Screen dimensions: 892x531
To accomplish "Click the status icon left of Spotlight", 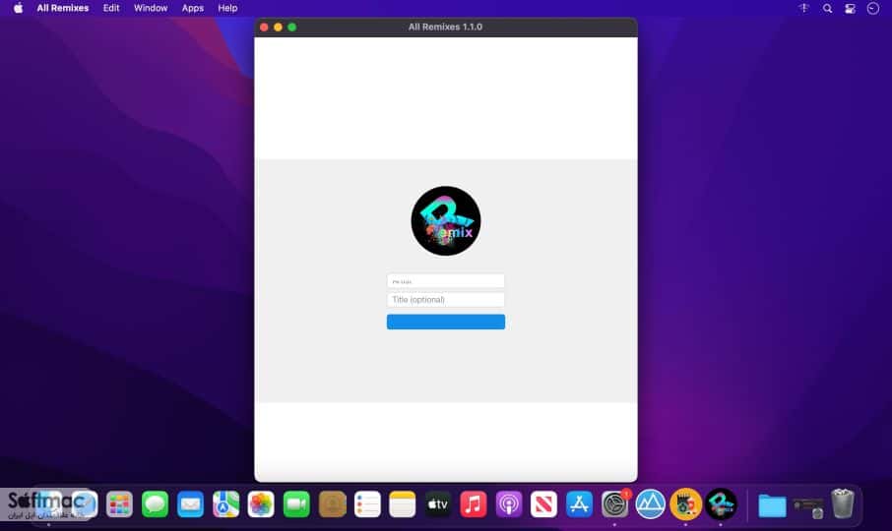I will 803,8.
